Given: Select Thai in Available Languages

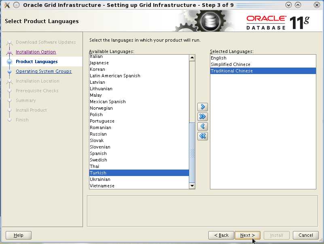Looking at the screenshot, I should [139, 166].
